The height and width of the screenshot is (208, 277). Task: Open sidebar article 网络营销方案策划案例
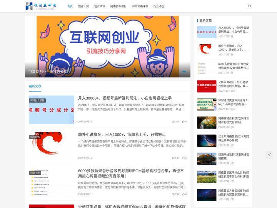point(234,193)
